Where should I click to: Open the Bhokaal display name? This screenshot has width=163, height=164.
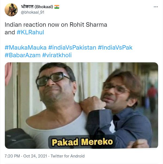[x=37, y=7]
